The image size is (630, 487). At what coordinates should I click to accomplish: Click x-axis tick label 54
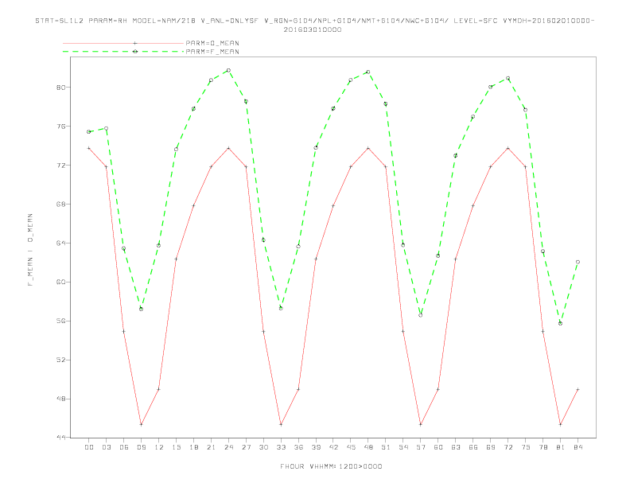click(x=403, y=447)
